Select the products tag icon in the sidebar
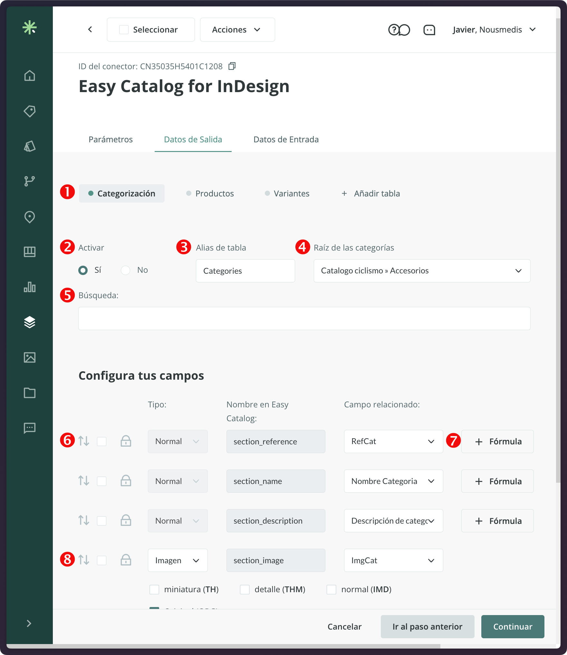567x655 pixels. [30, 111]
